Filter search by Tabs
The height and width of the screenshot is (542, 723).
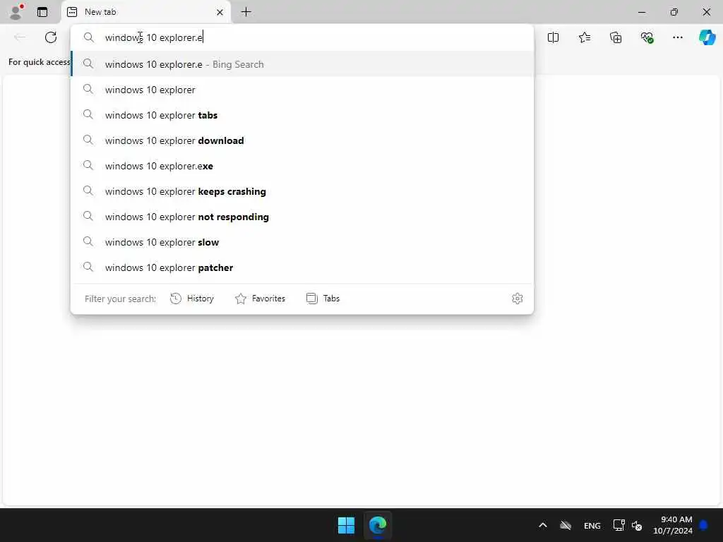323,299
